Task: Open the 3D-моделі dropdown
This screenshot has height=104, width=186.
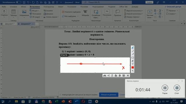Action: coord(36,17)
